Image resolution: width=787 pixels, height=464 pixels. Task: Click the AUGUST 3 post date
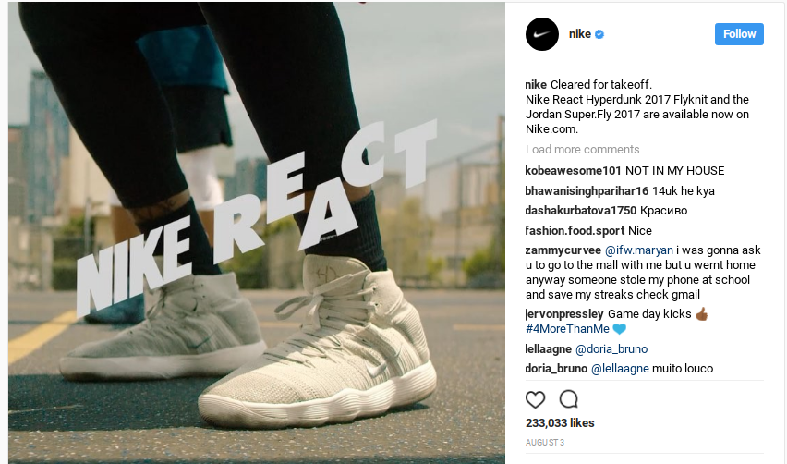coord(545,443)
